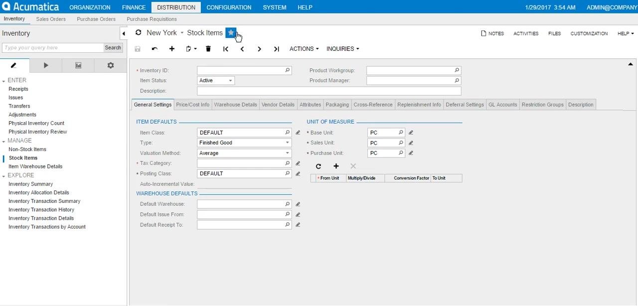Open Product Workgroup lookup magnifier
The width and height of the screenshot is (638, 306).
point(457,70)
